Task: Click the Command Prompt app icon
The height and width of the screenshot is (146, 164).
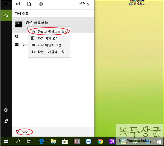Action: [x=19, y=24]
